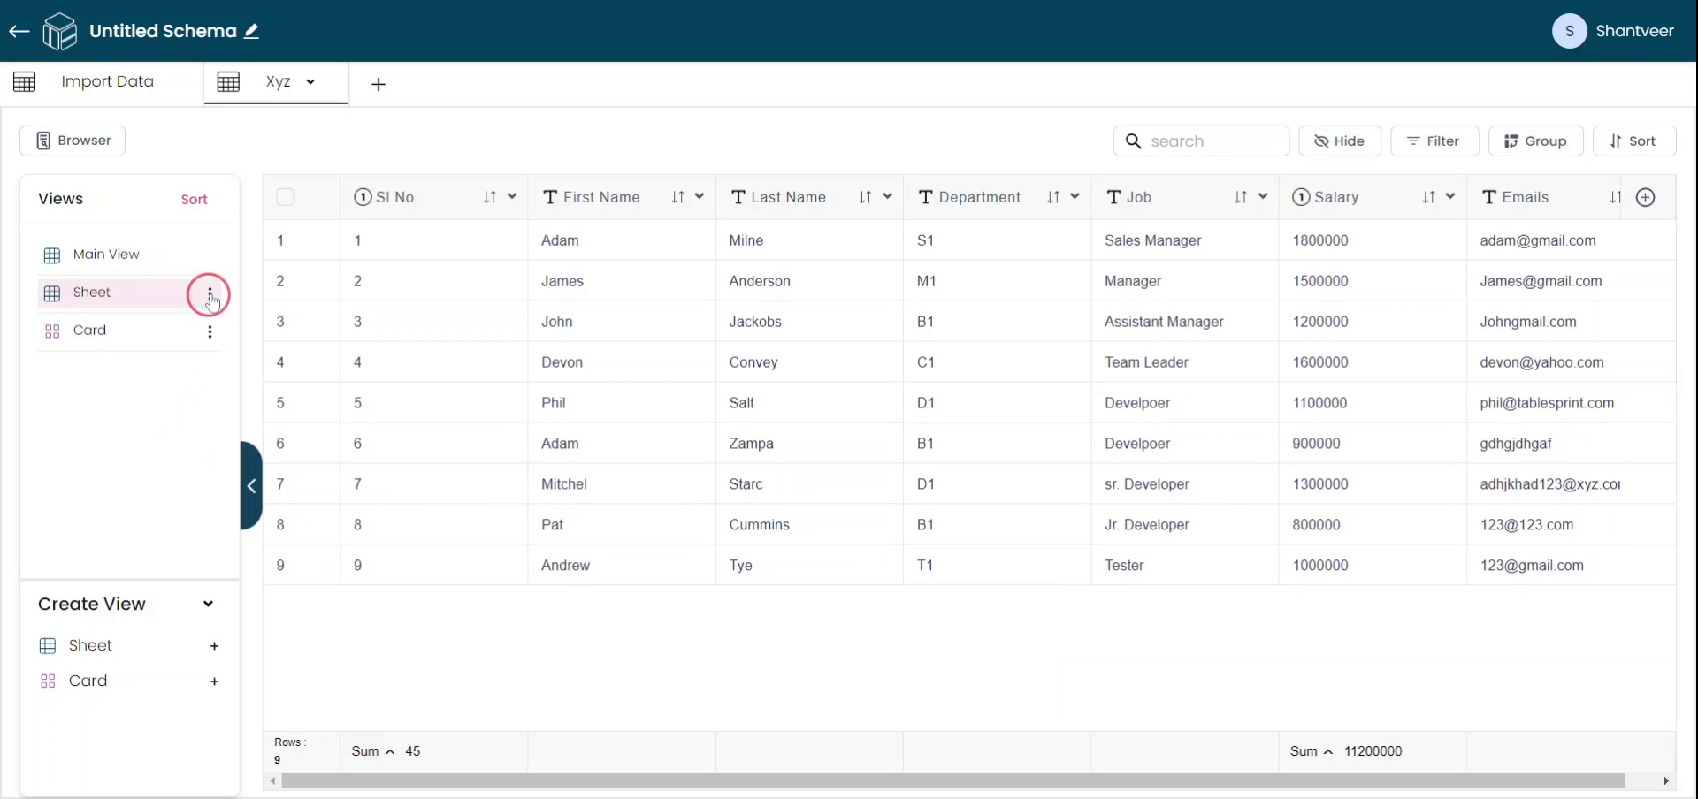Screen dimensions: 1698x799
Task: Click the pencil icon to rename schema
Action: point(252,32)
